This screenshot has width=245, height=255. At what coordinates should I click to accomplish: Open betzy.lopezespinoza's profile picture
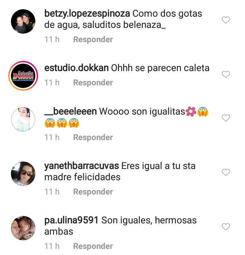click(23, 21)
